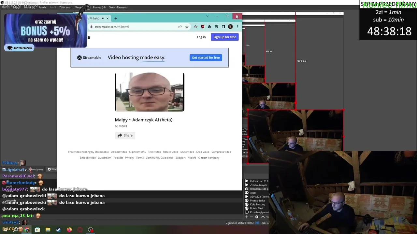Select the Botrix Alert source
Screen dimensions: 417x234
[256, 208]
